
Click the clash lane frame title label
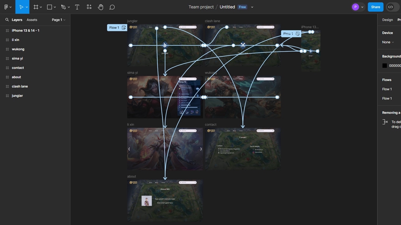212,21
